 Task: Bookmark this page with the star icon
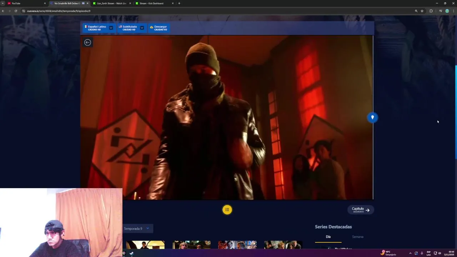(x=422, y=11)
